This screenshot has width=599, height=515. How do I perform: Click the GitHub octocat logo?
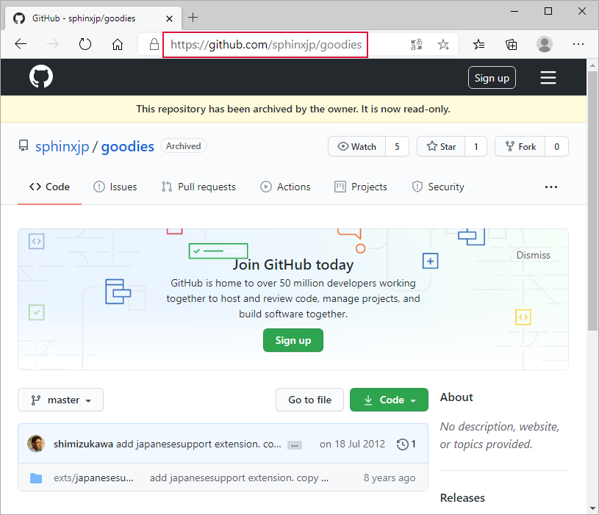pyautogui.click(x=41, y=76)
